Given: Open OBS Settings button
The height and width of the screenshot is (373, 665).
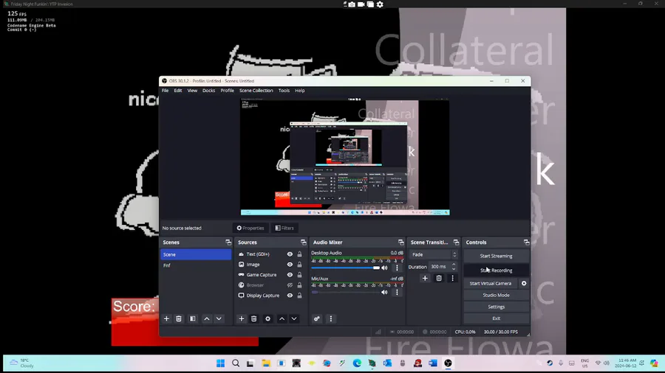Looking at the screenshot, I should click(497, 307).
